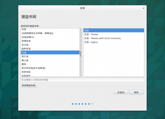Choose 菲律宾语 keyboard language
Viewport: 165px width, 119px height.
(x=50, y=41)
